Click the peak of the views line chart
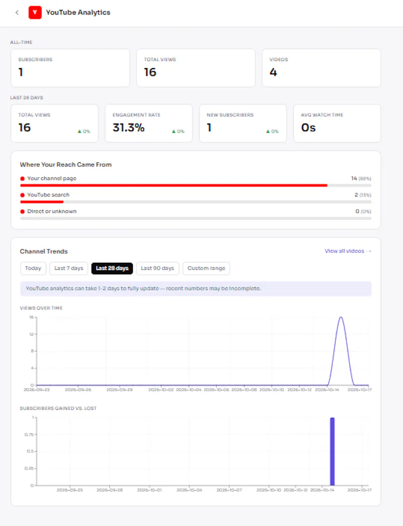This screenshot has height=526, width=403. point(341,317)
